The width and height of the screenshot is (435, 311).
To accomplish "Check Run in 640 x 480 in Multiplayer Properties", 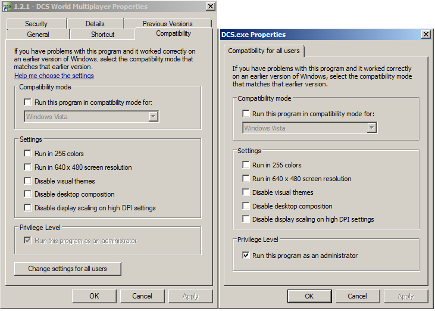I will click(x=27, y=167).
